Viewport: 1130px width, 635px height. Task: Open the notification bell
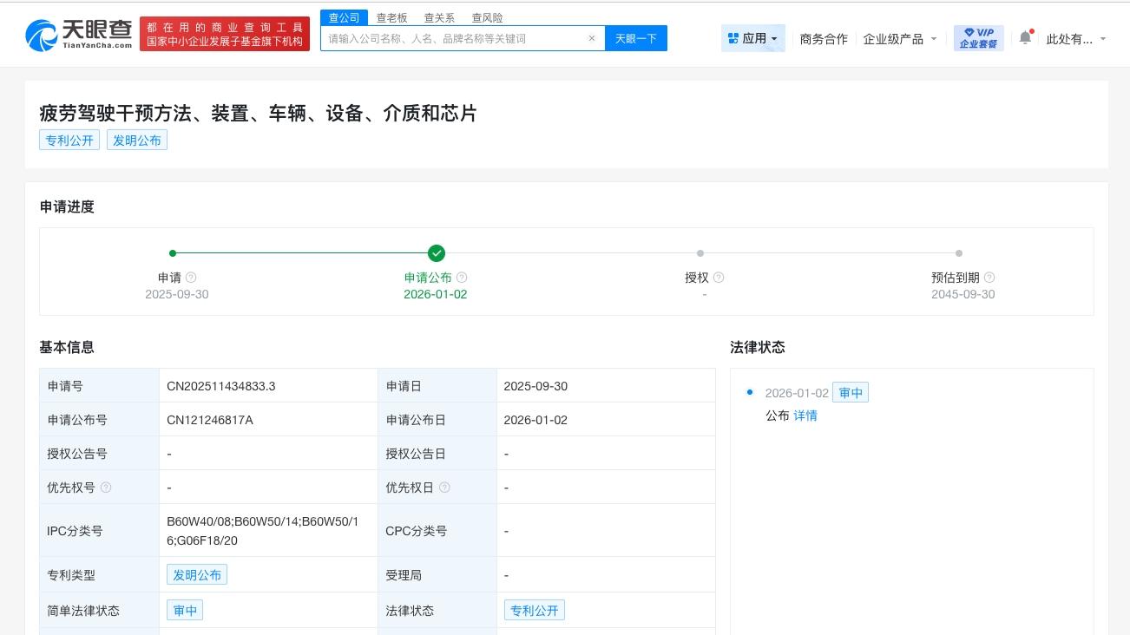pos(1025,37)
